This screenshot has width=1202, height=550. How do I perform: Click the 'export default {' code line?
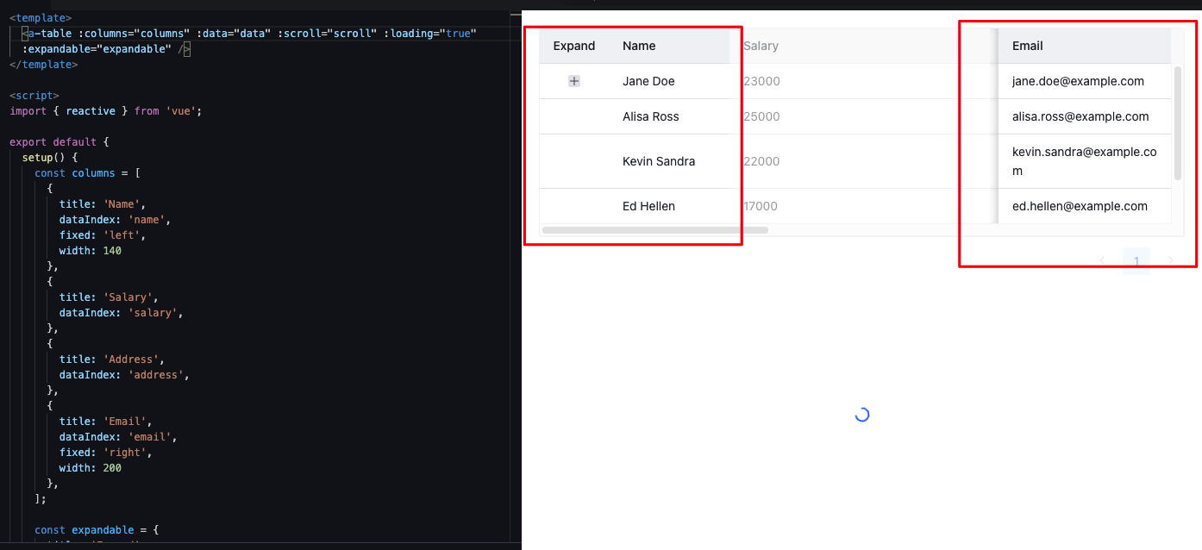tap(59, 142)
